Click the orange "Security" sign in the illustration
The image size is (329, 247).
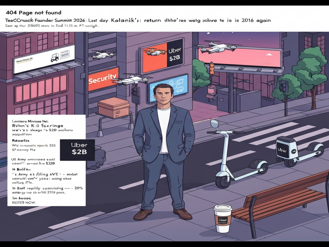[x=103, y=79]
